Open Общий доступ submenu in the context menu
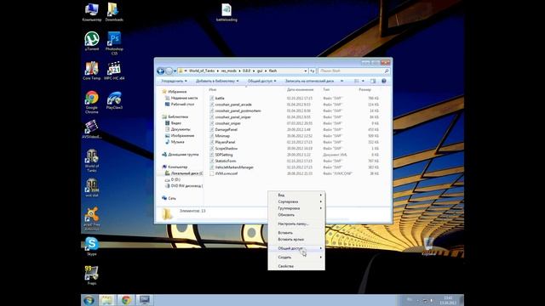Viewport: 545px width, 306px height. click(x=296, y=248)
